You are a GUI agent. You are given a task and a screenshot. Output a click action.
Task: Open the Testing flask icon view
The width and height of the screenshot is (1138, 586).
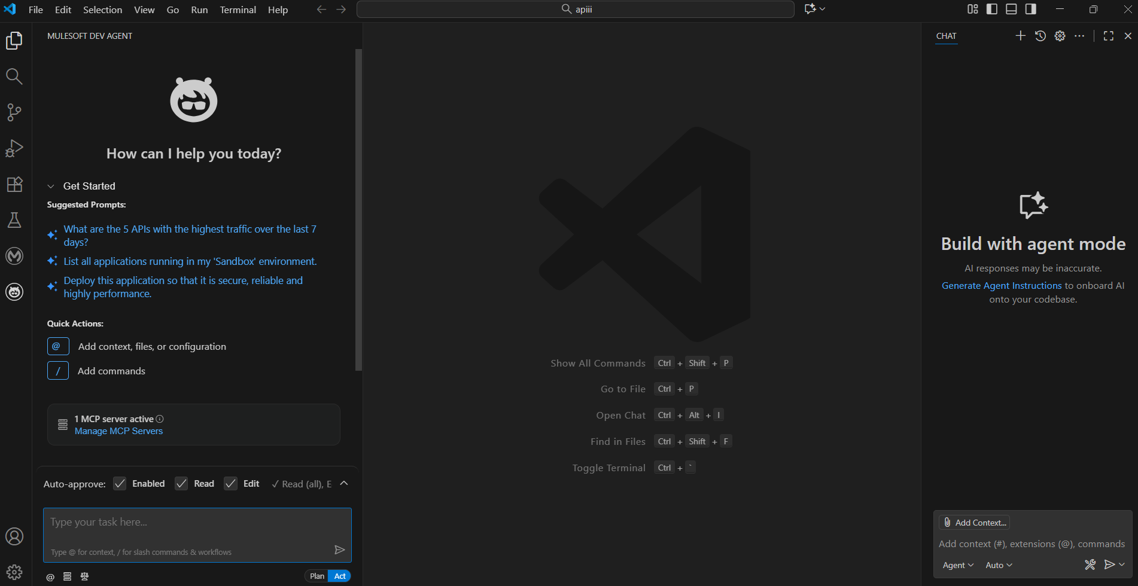pyautogui.click(x=14, y=220)
